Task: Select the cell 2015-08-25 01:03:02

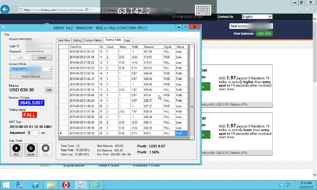Action: coord(84,68)
